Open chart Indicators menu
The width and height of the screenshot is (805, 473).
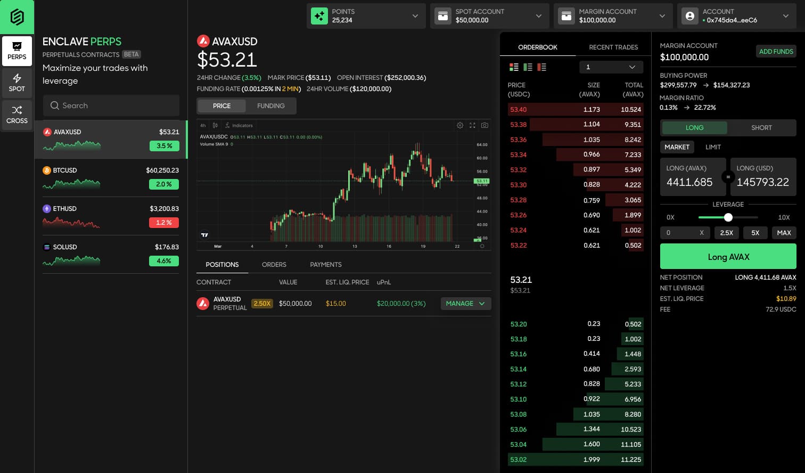pos(239,125)
